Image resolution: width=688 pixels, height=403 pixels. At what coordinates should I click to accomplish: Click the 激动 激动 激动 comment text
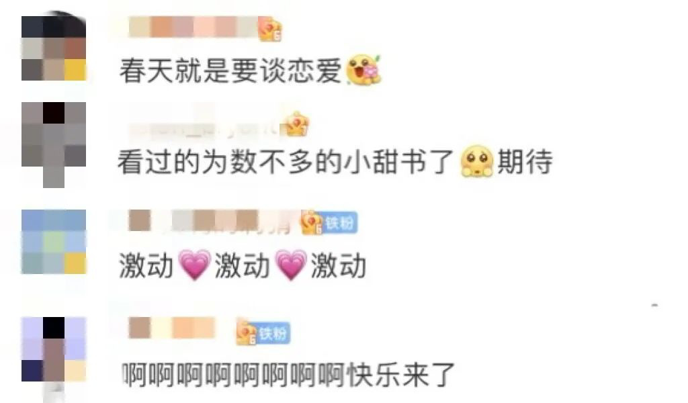pos(243,265)
